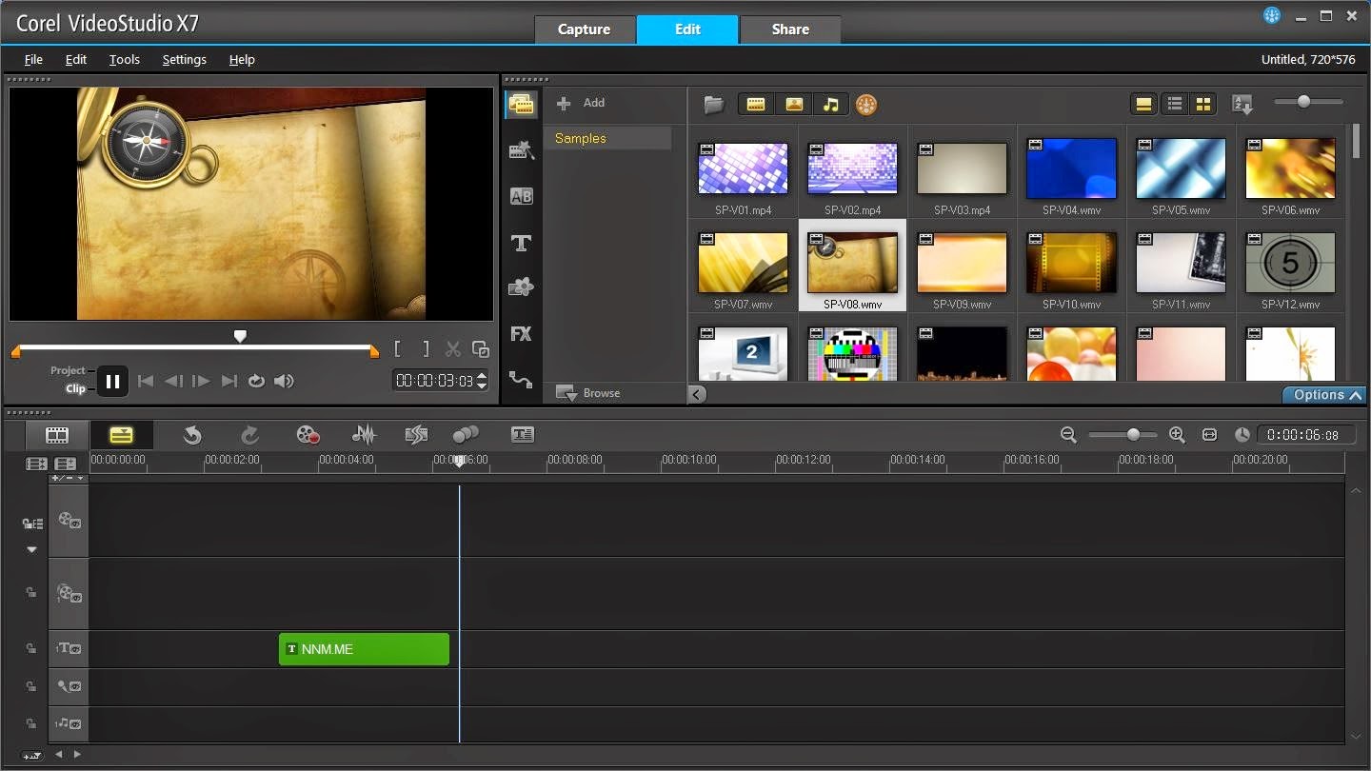Switch to Storyboard View filmstrip icon
Viewport: 1371px width, 771px height.
pos(57,435)
